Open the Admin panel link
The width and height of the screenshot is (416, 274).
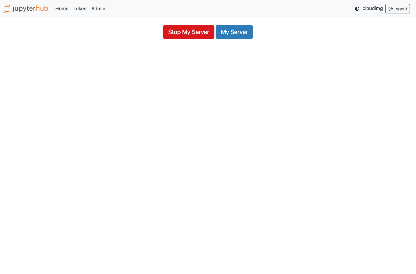98,9
